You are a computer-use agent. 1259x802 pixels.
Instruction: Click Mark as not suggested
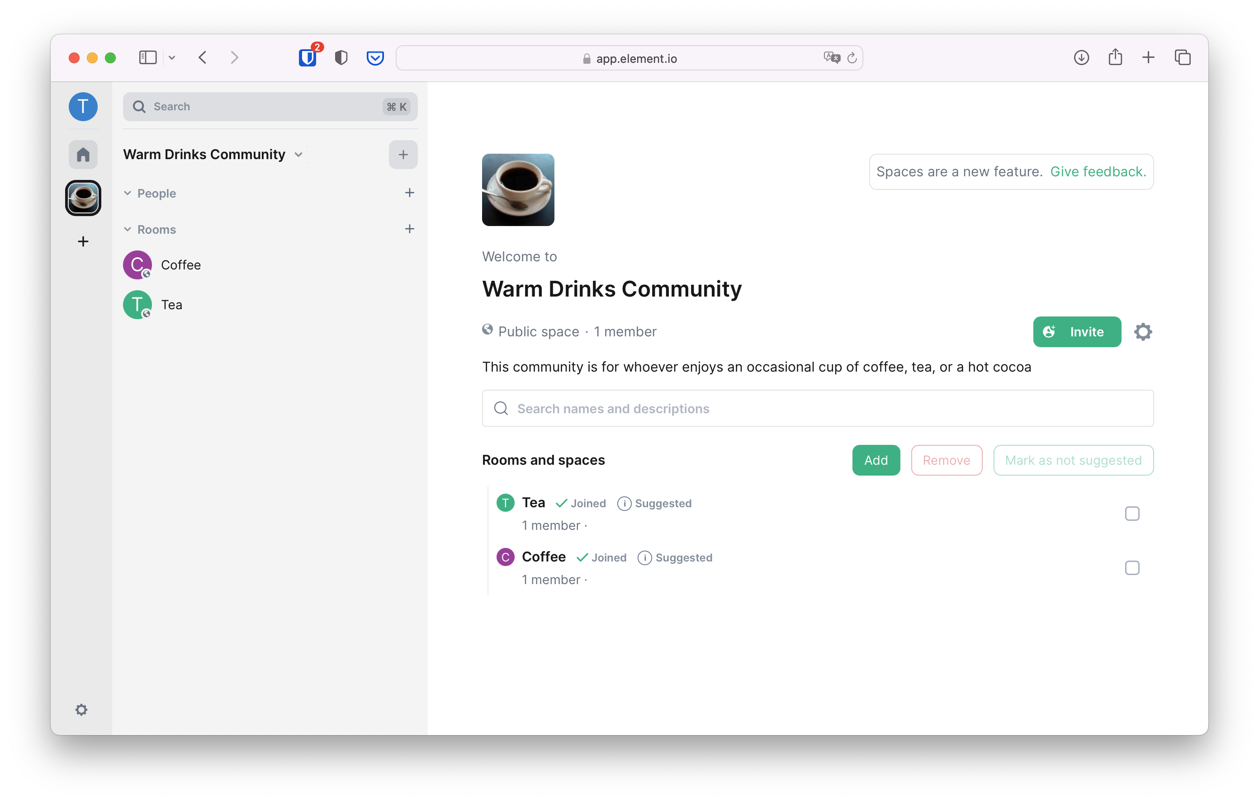(1073, 461)
